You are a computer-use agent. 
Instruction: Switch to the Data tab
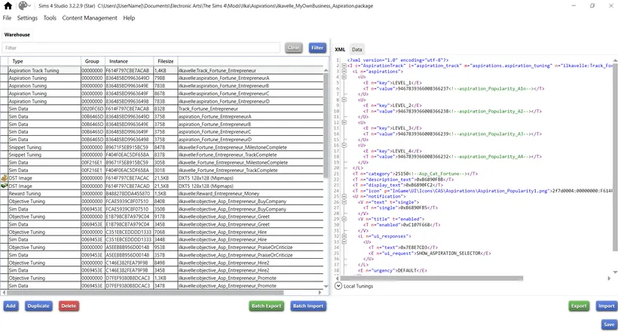point(356,49)
